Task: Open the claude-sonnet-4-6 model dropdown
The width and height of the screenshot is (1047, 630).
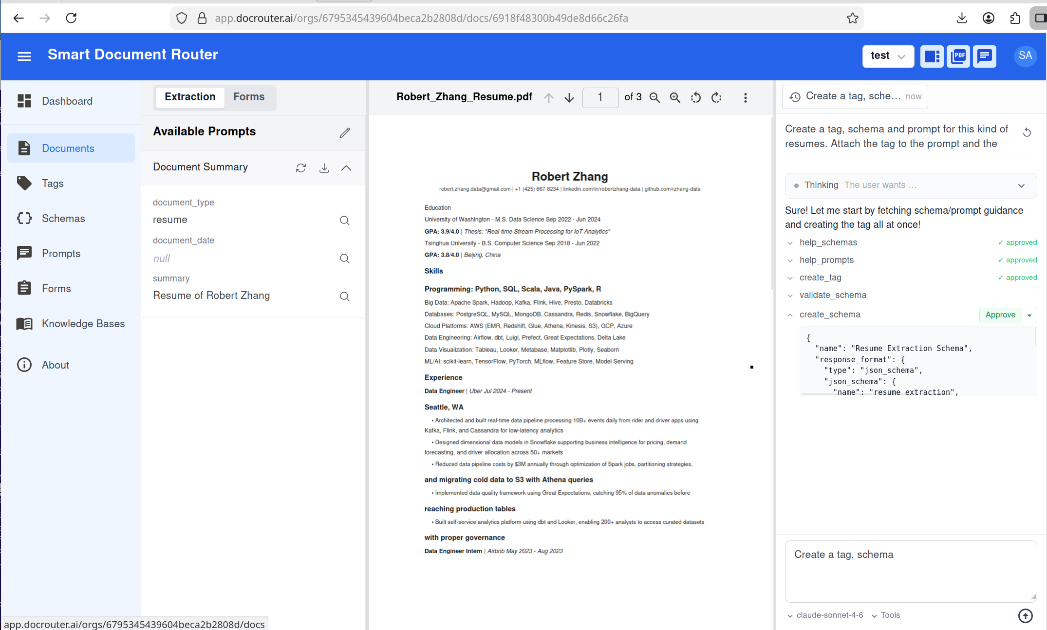Action: (x=828, y=615)
